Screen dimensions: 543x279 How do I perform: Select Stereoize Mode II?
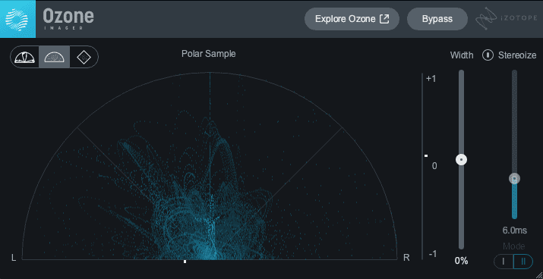523,262
